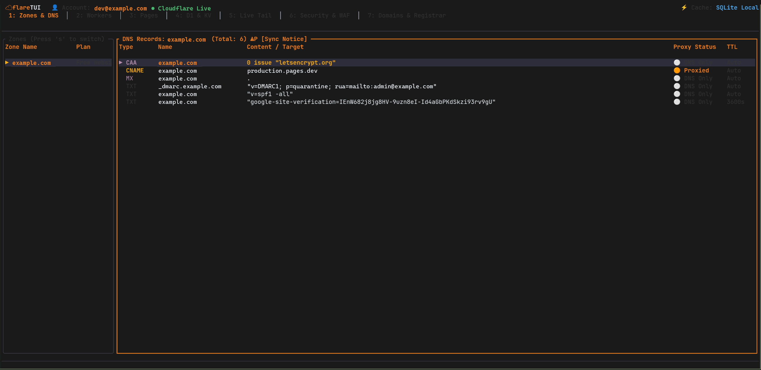The image size is (761, 370).
Task: Toggle the proxy circle for the v=spf1 TXT record
Action: [x=677, y=94]
